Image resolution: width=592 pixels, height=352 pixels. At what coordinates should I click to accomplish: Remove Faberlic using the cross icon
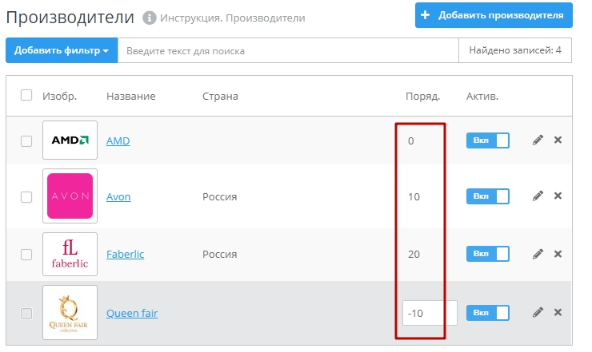pos(558,254)
